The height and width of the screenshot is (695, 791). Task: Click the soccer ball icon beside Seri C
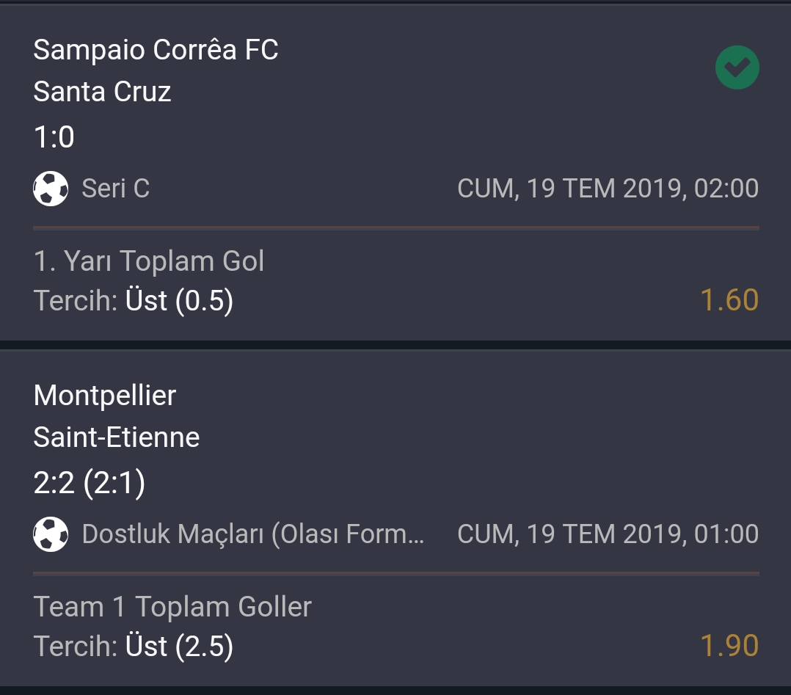pyautogui.click(x=51, y=189)
